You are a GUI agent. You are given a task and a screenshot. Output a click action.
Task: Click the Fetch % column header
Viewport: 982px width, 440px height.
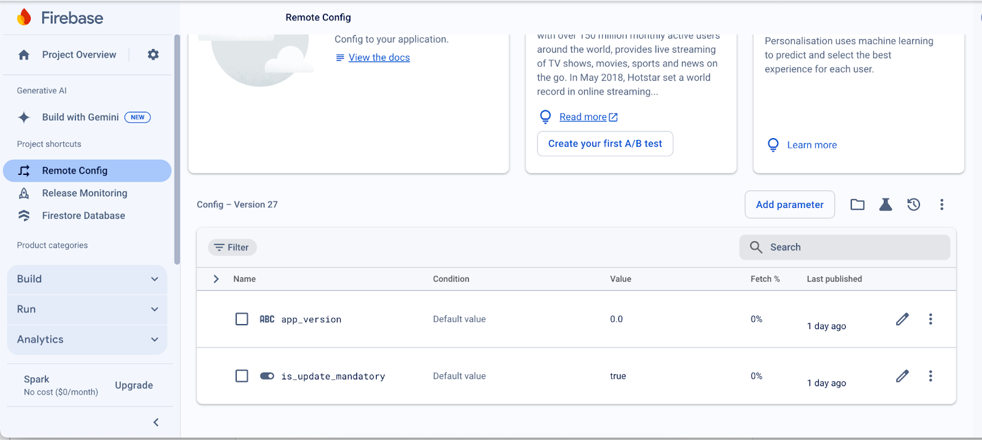pyautogui.click(x=765, y=279)
